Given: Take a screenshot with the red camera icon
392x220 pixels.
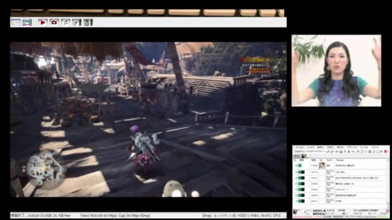Looking at the screenshot, I should pyautogui.click(x=54, y=22).
